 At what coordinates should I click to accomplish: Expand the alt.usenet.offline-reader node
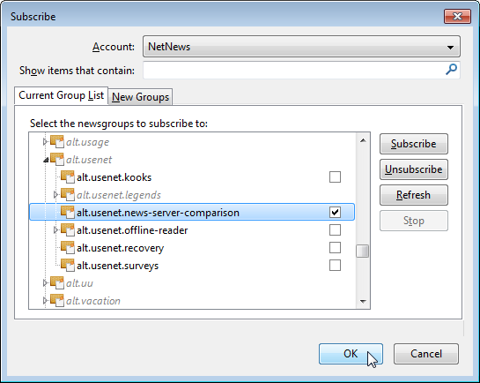(x=55, y=230)
